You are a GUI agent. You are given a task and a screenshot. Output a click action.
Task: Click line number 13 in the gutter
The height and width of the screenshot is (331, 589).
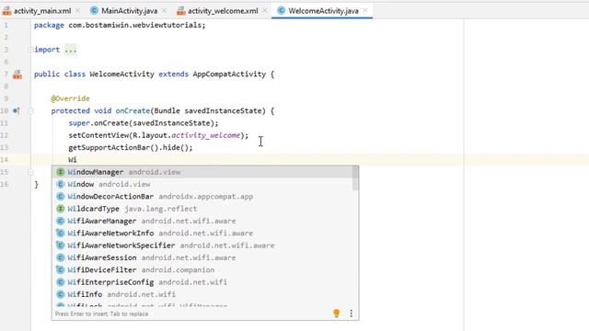click(5, 147)
